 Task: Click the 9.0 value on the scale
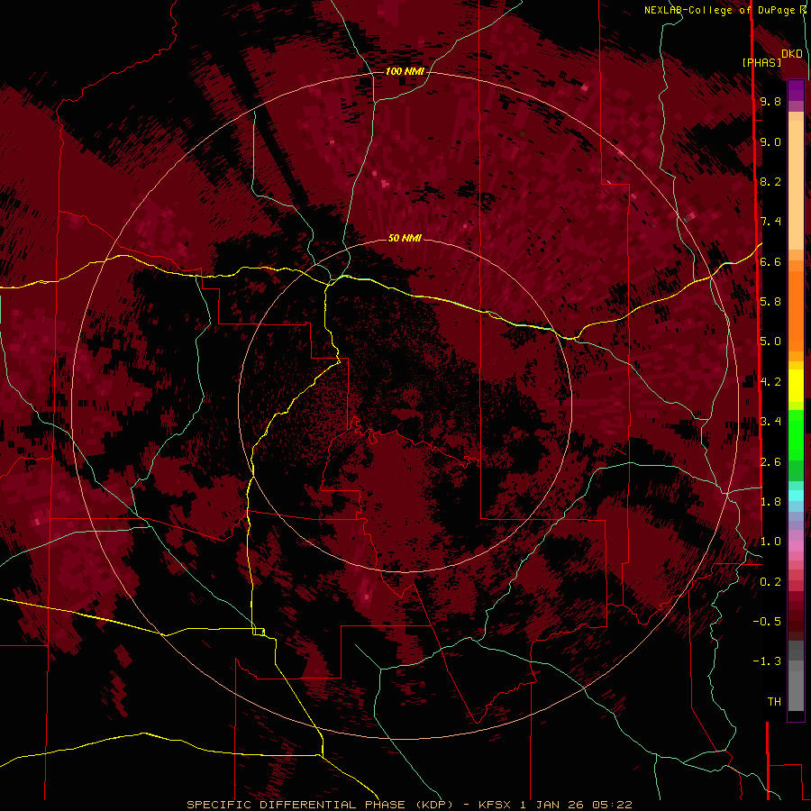pos(770,141)
